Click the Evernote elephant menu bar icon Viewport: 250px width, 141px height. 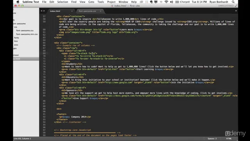(x=151, y=2)
